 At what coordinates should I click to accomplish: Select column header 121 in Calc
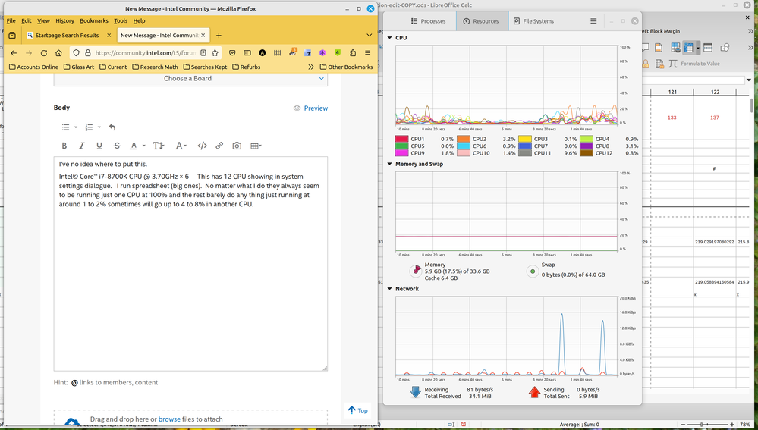672,92
